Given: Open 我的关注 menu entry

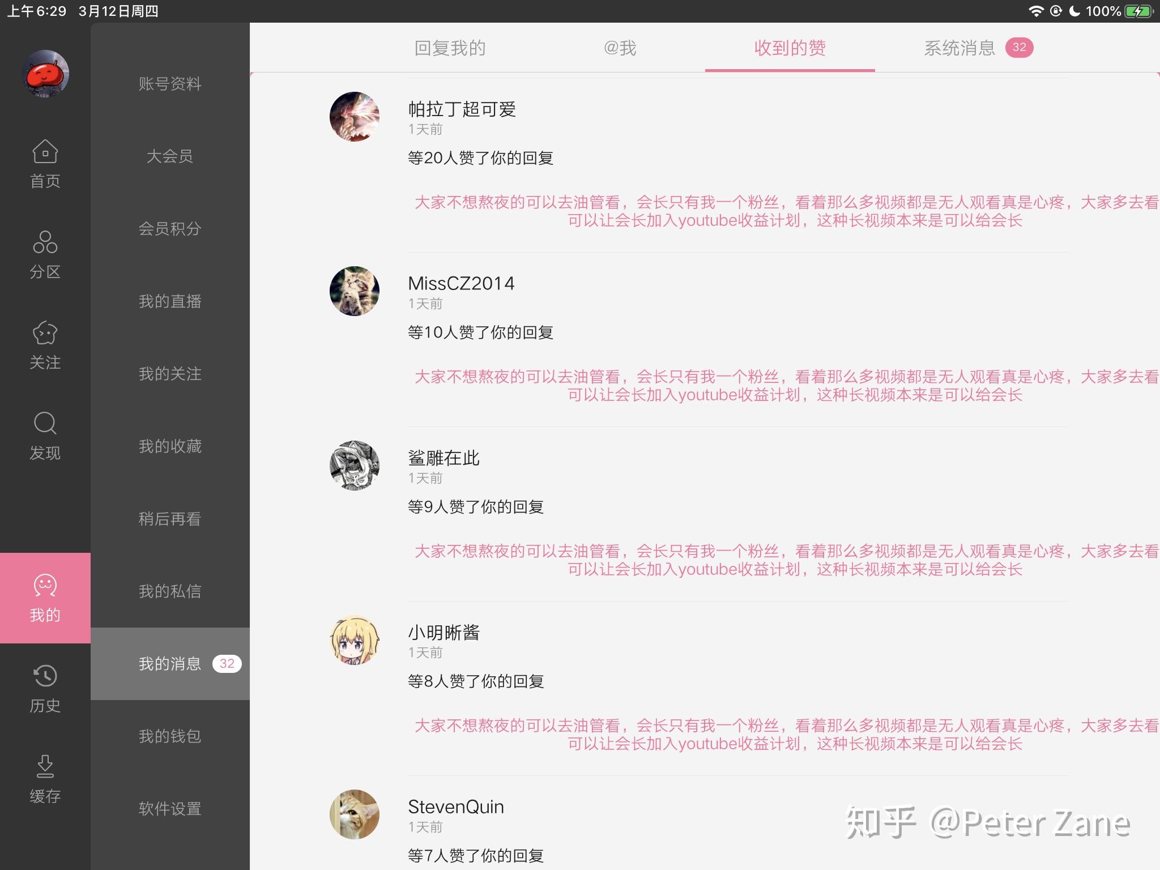Looking at the screenshot, I should click(x=170, y=374).
